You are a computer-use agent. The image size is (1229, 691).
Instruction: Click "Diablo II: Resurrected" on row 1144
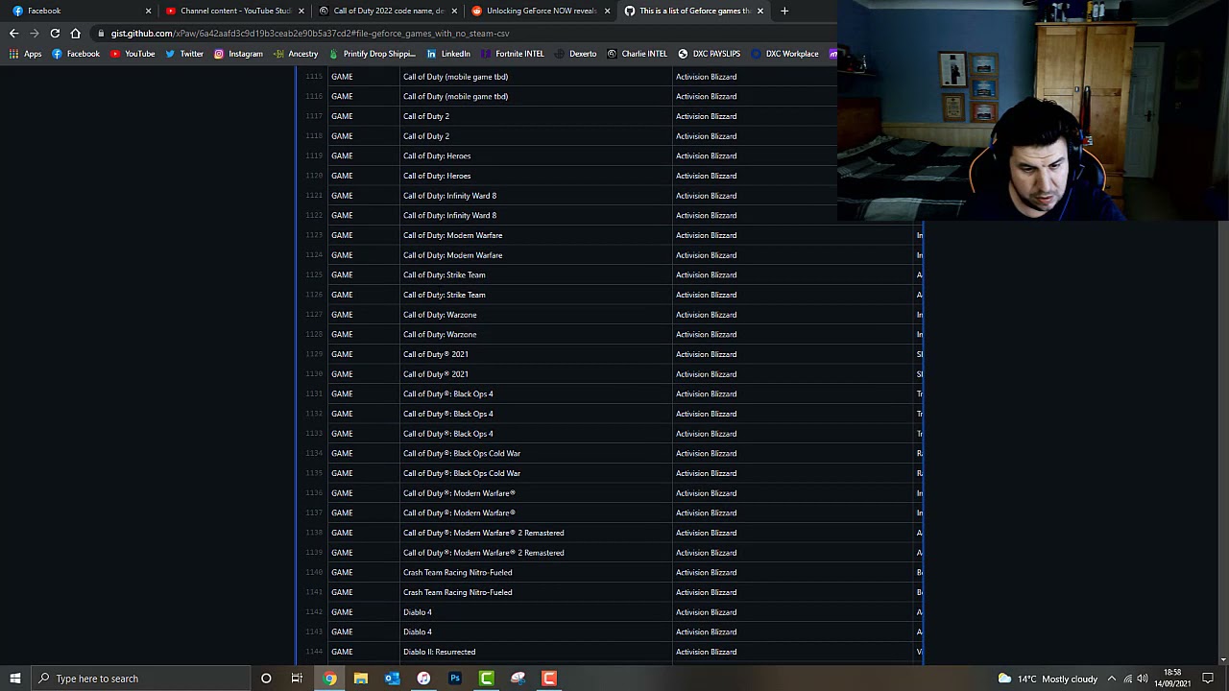(440, 652)
